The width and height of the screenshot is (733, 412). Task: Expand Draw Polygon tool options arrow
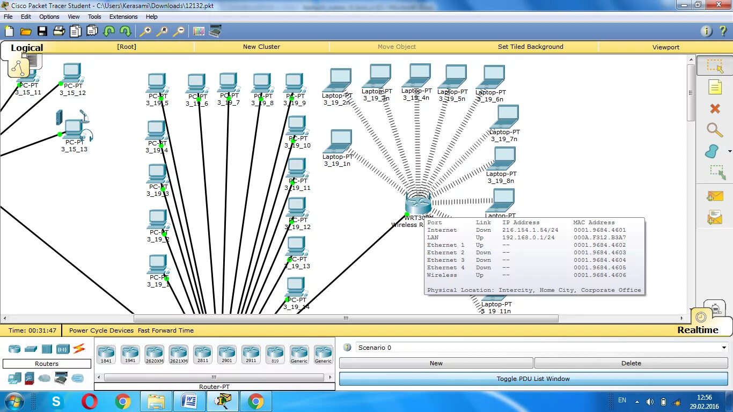pos(729,152)
